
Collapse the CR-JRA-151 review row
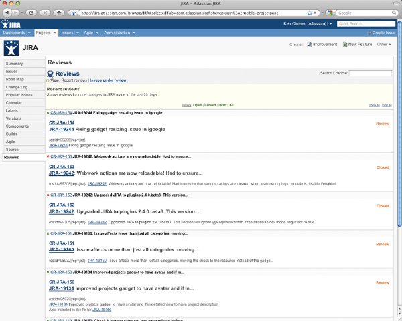tap(48, 233)
